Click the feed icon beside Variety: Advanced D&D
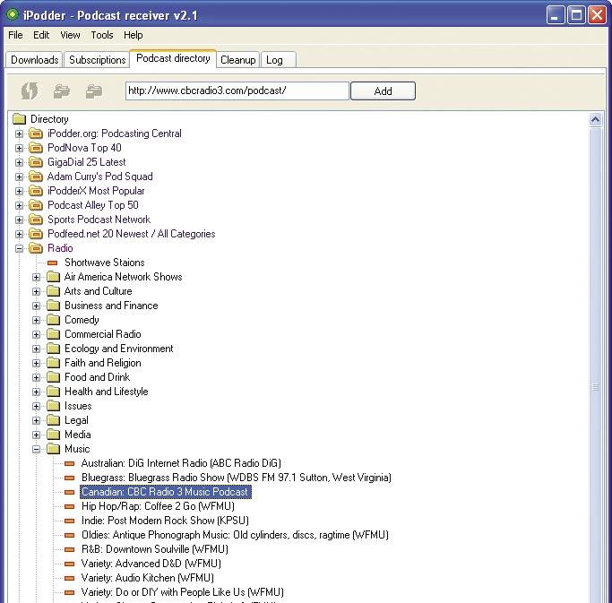This screenshot has height=603, width=612. pos(70,564)
